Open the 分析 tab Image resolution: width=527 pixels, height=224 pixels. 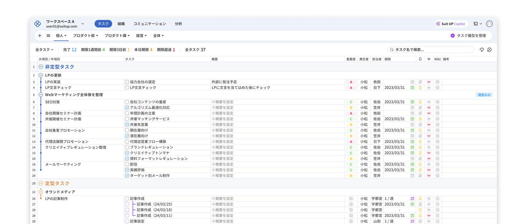tap(178, 24)
